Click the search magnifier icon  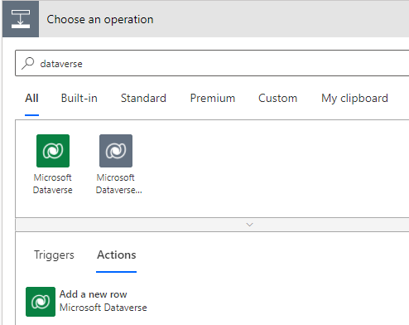click(28, 63)
